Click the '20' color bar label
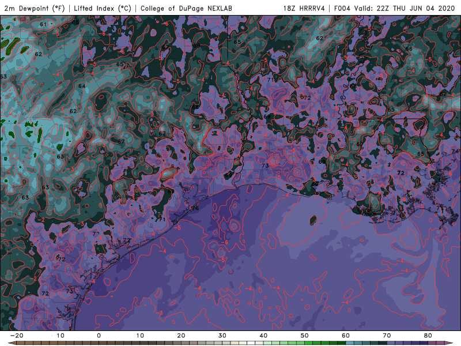This screenshot has width=461, height=346. 181,336
